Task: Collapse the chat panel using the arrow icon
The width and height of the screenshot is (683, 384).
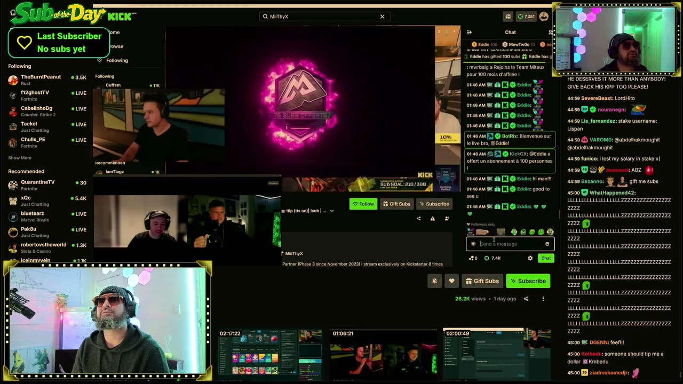Action: tap(469, 33)
